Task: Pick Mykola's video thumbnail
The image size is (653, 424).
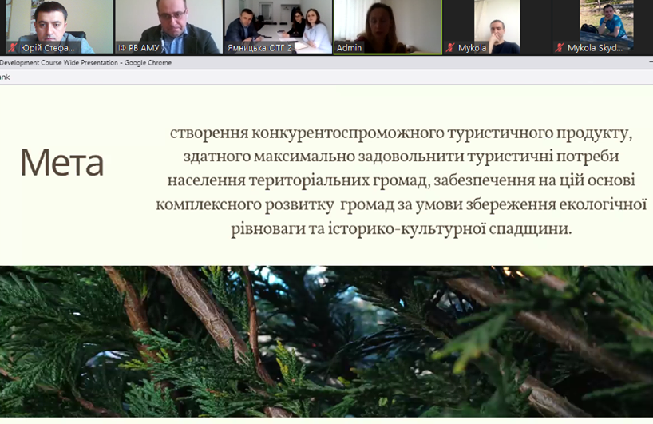Action: tap(497, 22)
